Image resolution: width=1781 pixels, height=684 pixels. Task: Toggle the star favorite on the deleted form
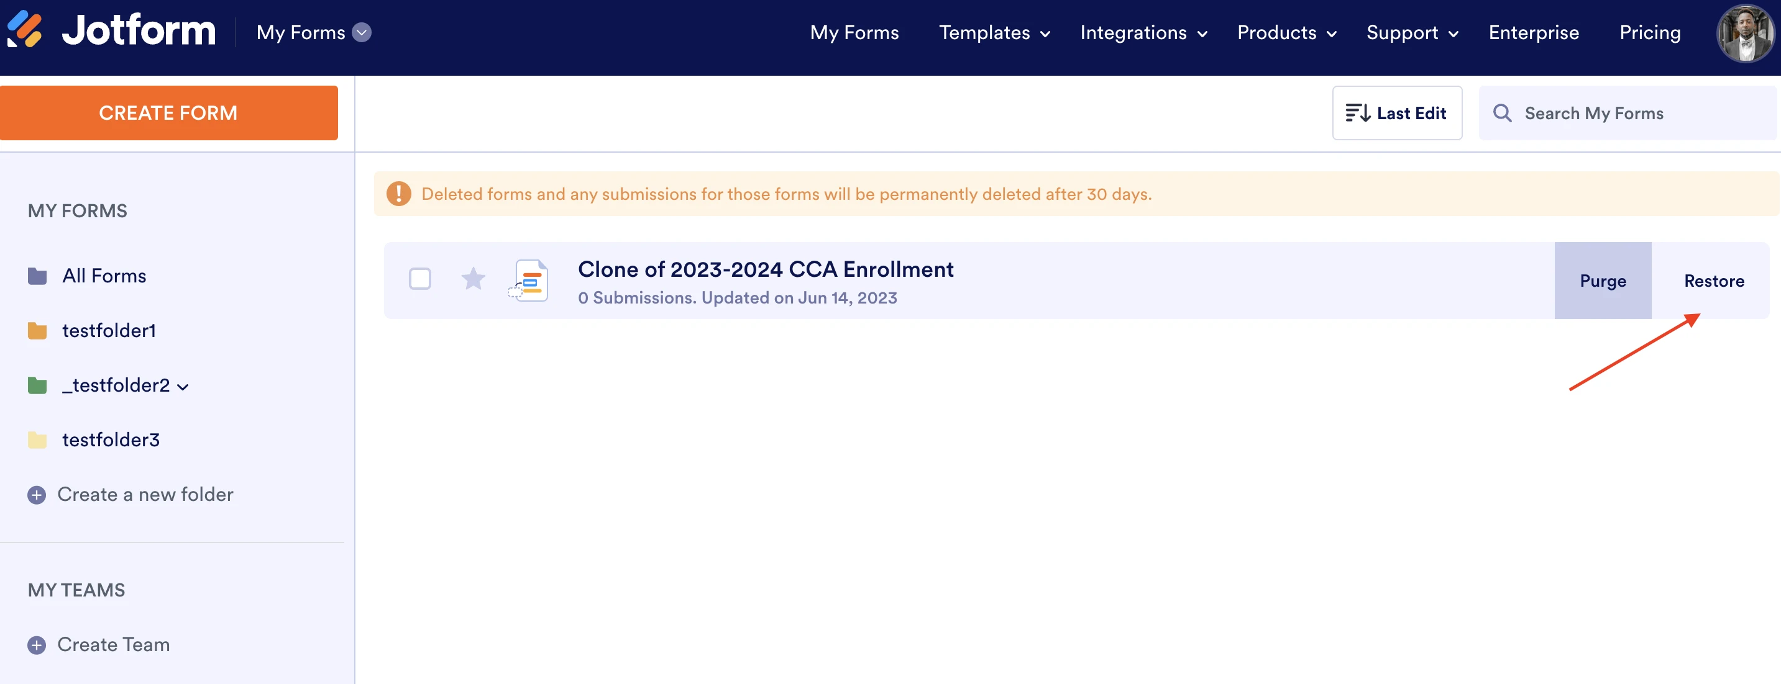coord(473,279)
